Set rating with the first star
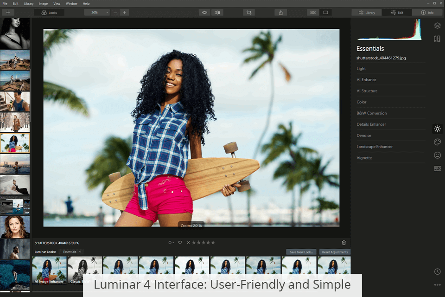This screenshot has height=297, width=445. pyautogui.click(x=194, y=242)
